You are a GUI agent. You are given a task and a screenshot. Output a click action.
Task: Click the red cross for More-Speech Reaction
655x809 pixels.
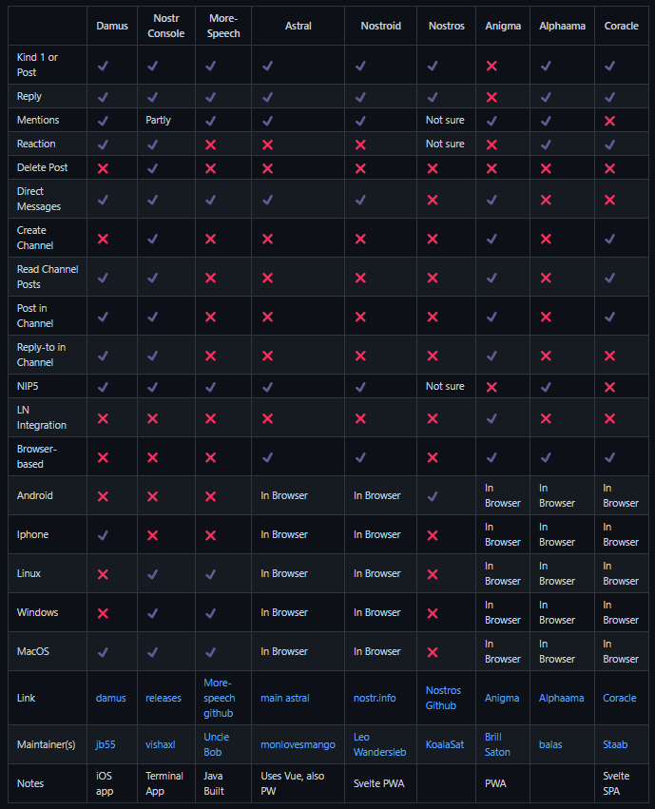click(210, 144)
